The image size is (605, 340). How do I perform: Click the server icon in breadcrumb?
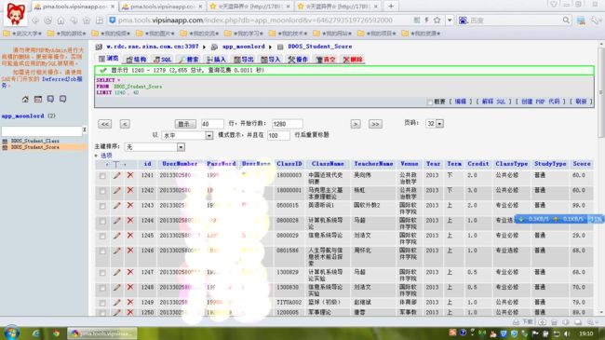tap(99, 47)
